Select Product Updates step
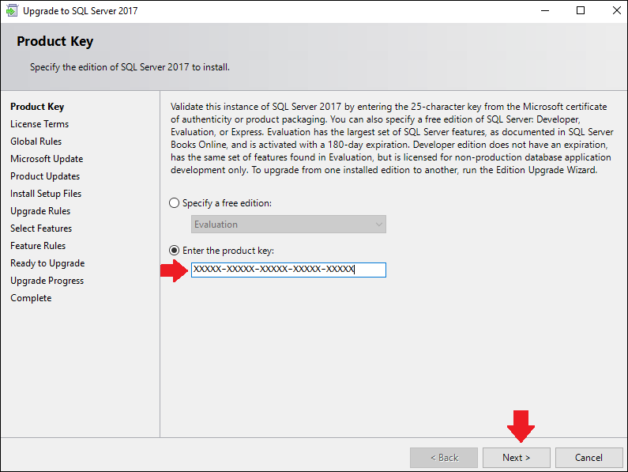This screenshot has height=472, width=628. click(x=45, y=176)
